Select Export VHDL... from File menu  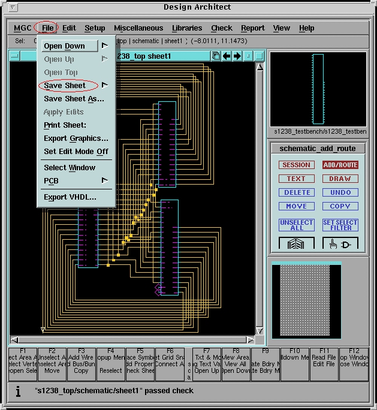coord(70,197)
